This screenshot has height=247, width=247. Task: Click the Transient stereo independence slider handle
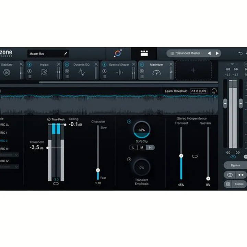[181, 156]
